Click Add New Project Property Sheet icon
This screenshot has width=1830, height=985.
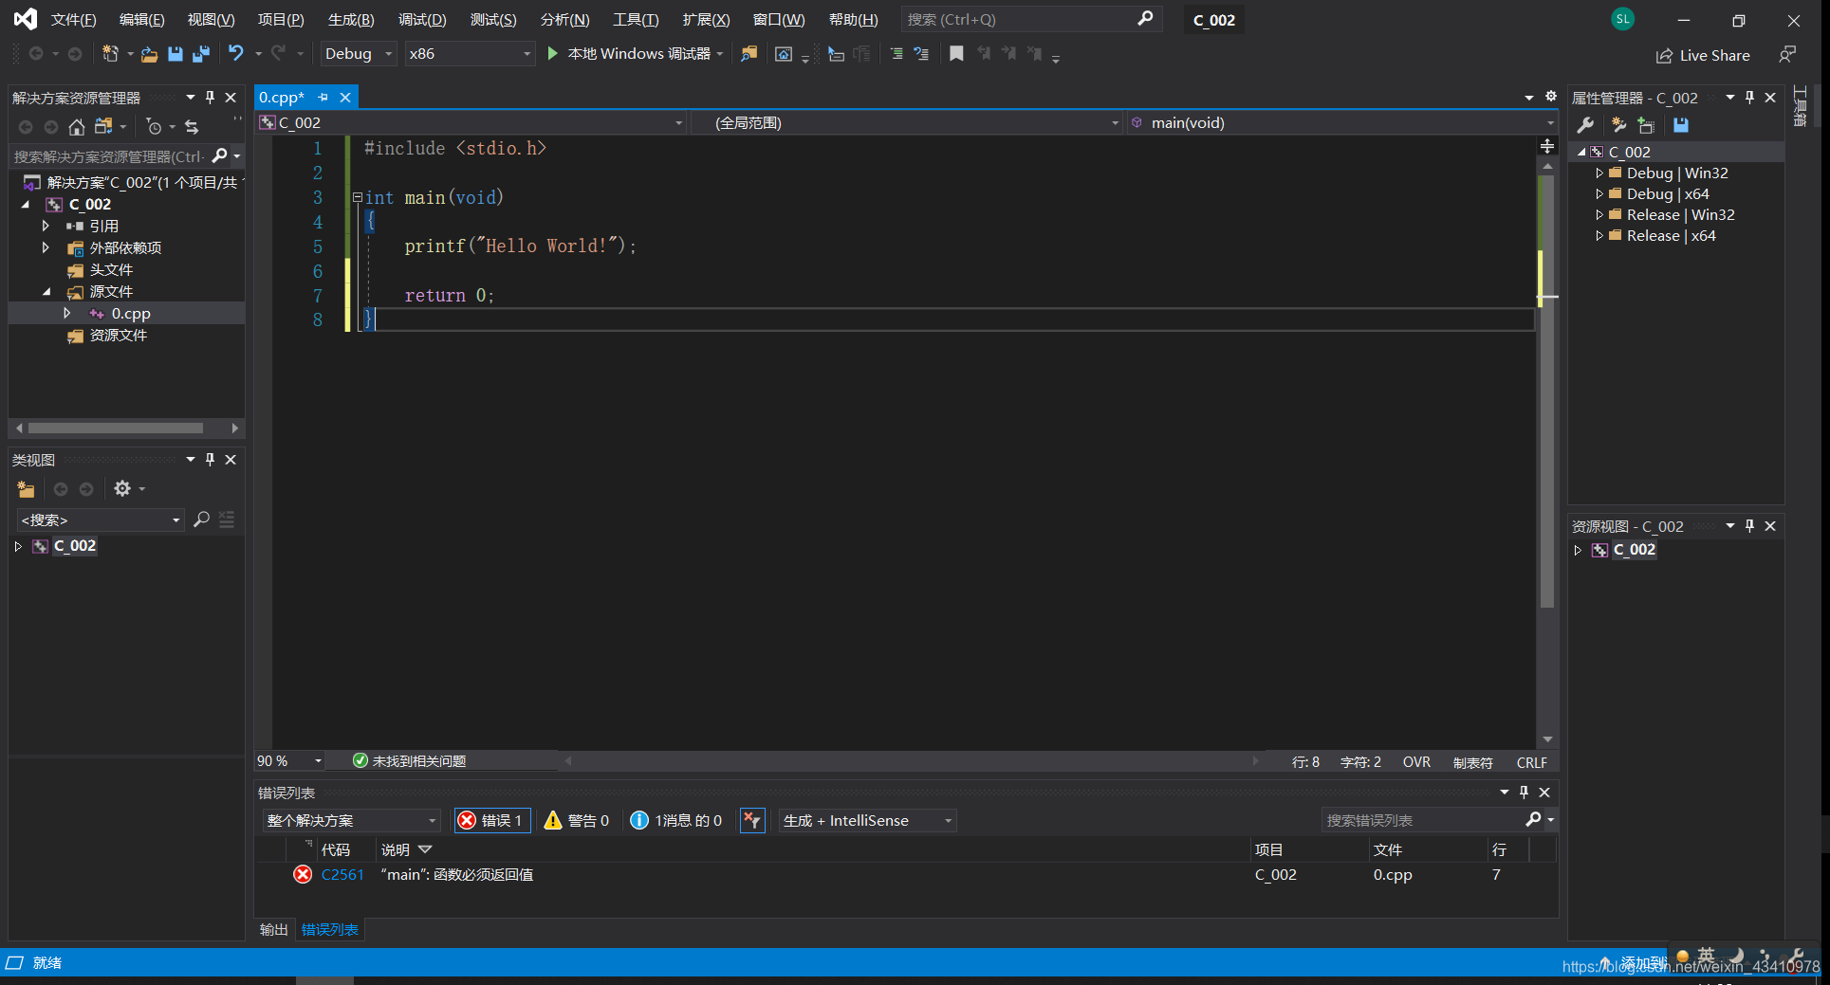(x=1618, y=125)
